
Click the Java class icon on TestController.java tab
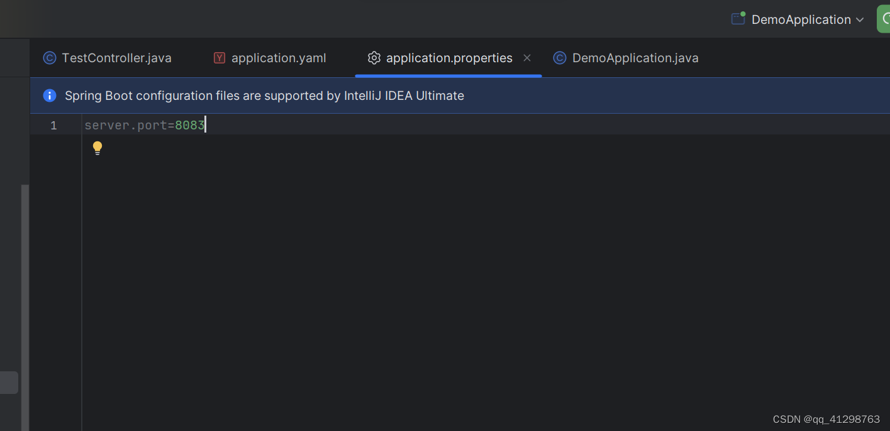(49, 58)
